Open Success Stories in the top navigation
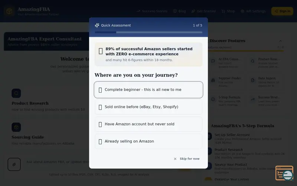The image size is (297, 186). [x=152, y=11]
